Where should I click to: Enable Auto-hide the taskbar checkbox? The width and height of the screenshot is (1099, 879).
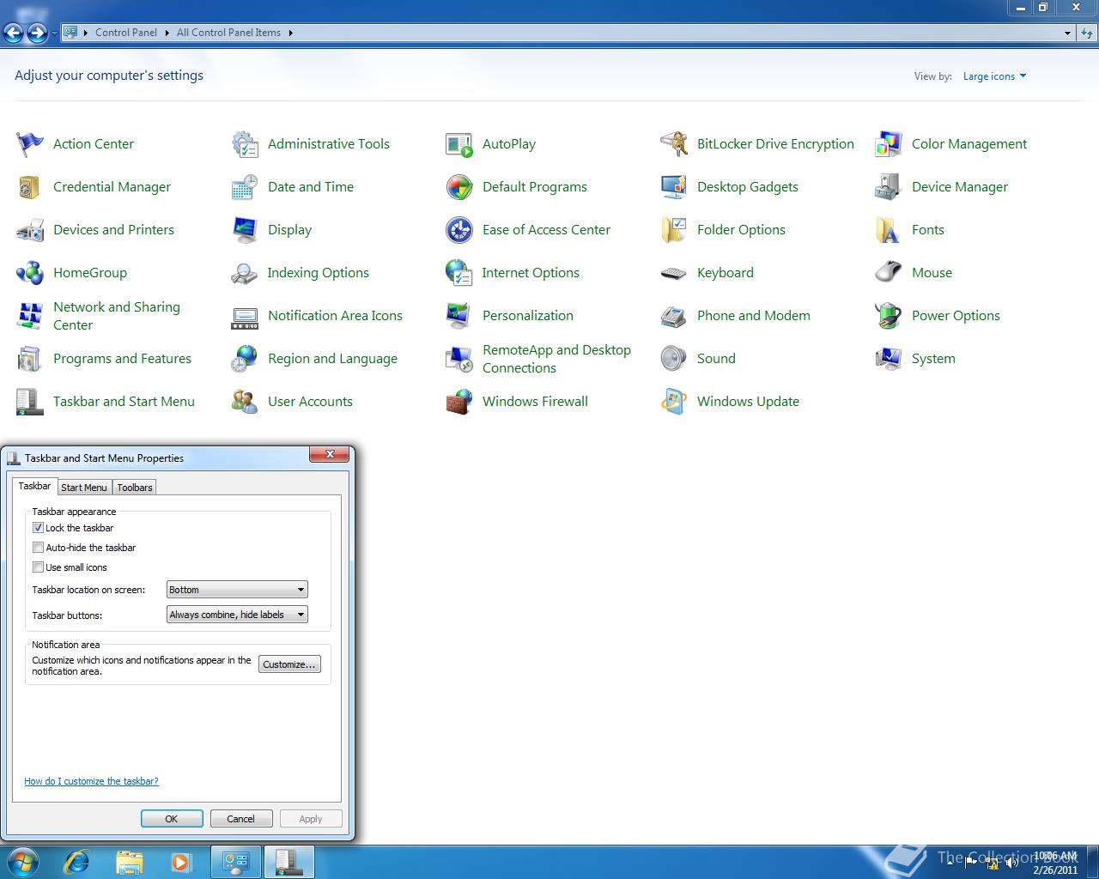point(38,548)
